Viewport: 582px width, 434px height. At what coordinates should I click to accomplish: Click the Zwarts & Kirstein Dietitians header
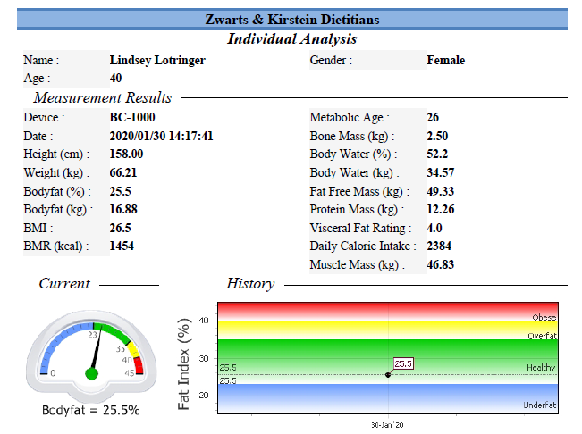point(292,20)
